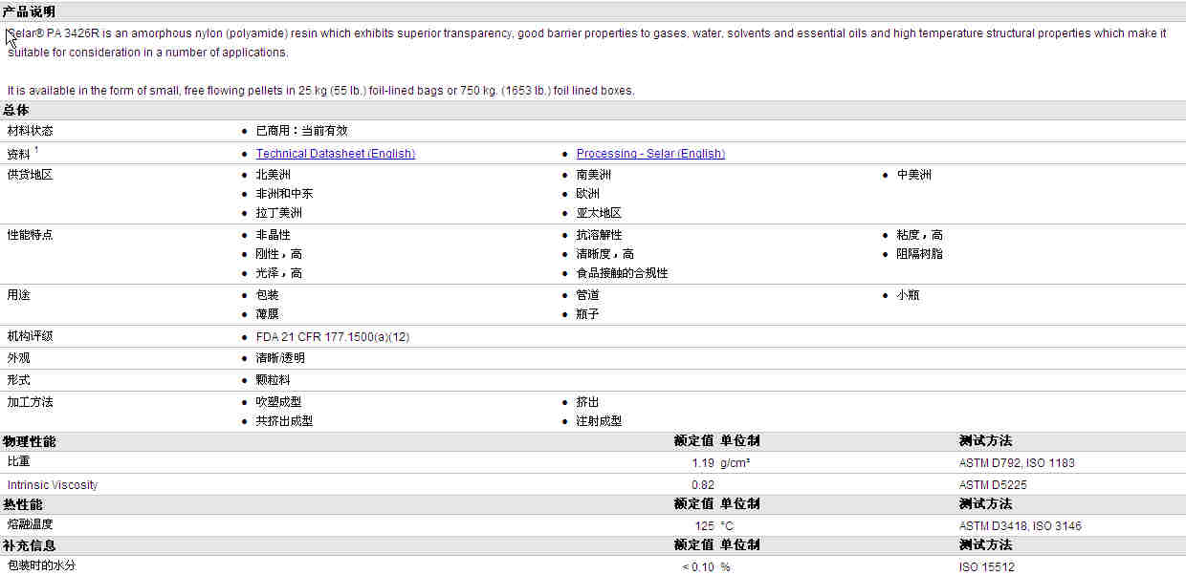Click the 加工方法 row label
Viewport: 1186px width, 575px height.
coord(31,402)
